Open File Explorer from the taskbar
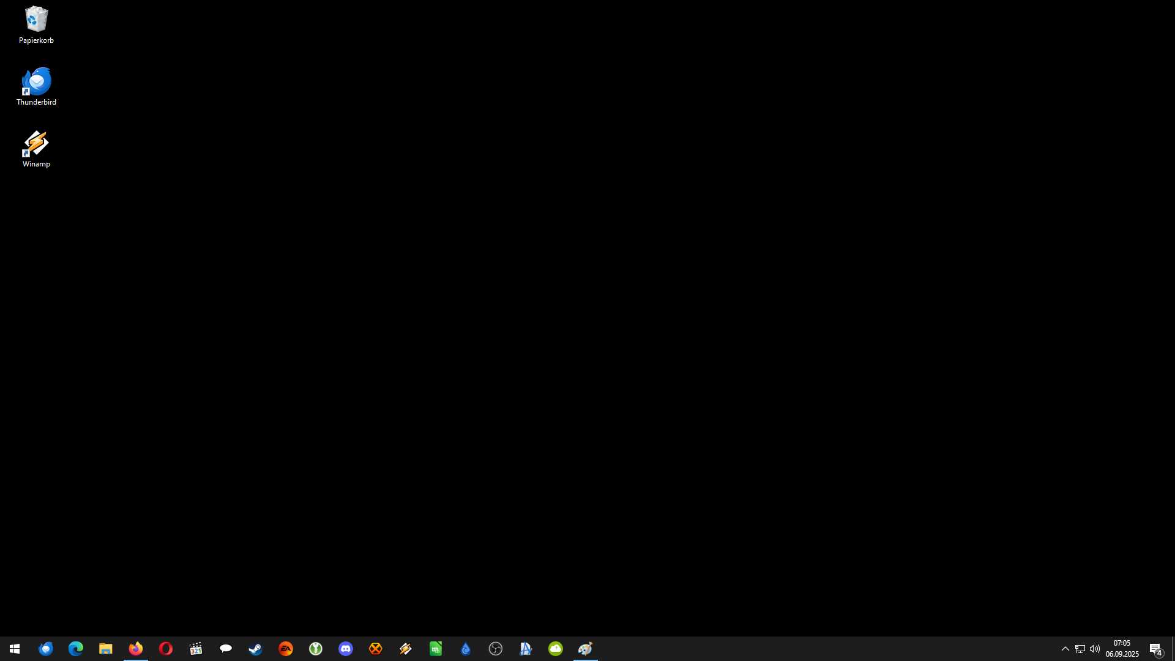Viewport: 1175px width, 661px height. click(x=106, y=649)
